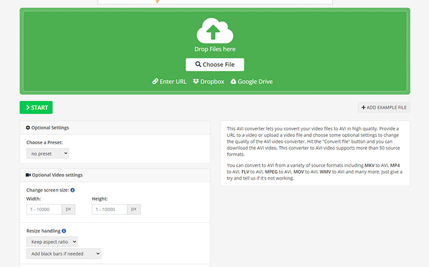This screenshot has width=429, height=267.
Task: Hit the green START button
Action: pyautogui.click(x=36, y=107)
